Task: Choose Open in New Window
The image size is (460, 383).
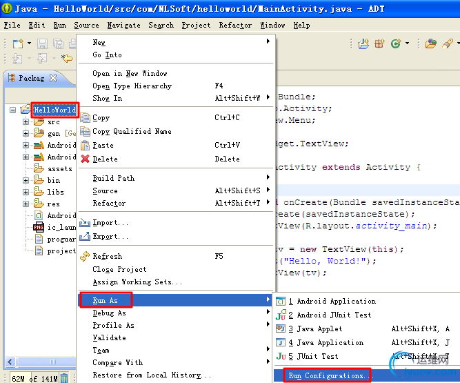Action: click(x=176, y=73)
